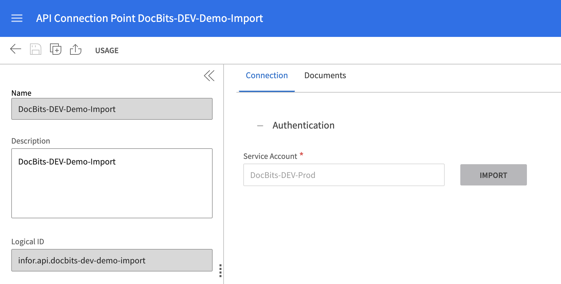Click the Logical ID field

click(112, 260)
